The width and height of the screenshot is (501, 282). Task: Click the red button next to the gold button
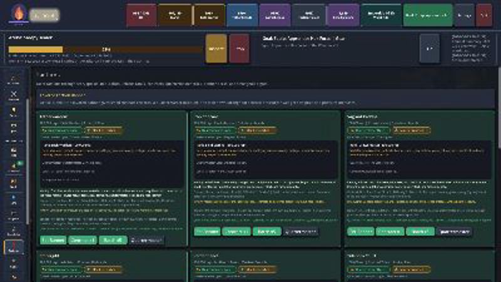(x=239, y=49)
